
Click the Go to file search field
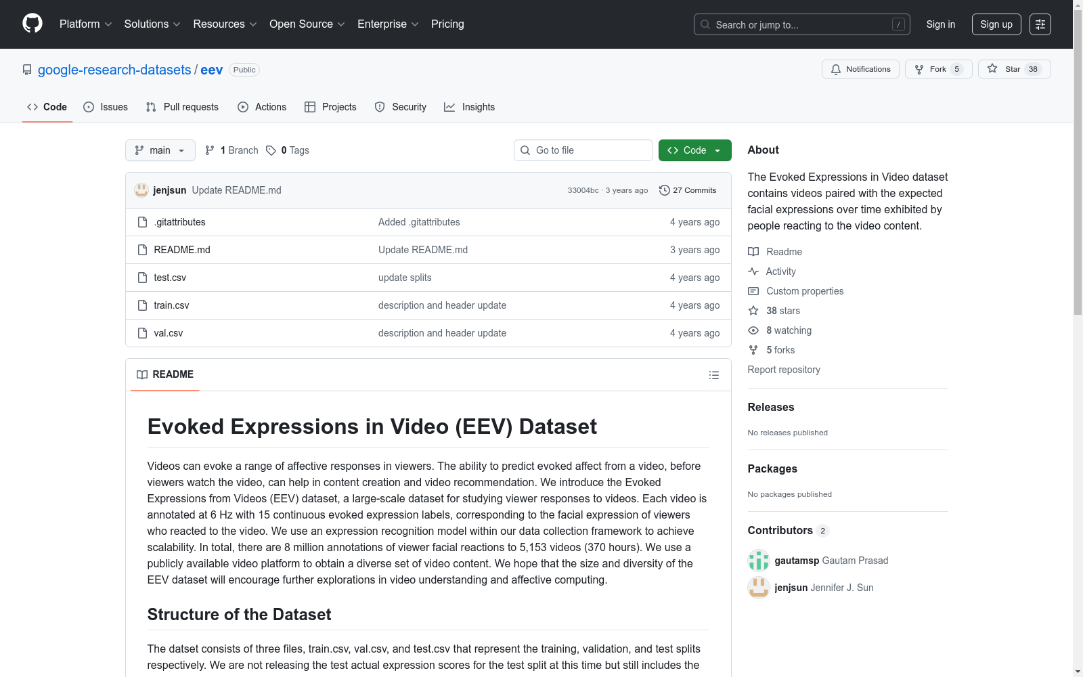[x=583, y=150]
